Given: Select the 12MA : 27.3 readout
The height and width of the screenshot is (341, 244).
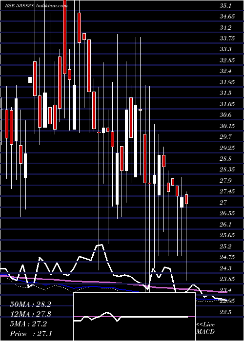Looking at the screenshot, I should point(30,314).
